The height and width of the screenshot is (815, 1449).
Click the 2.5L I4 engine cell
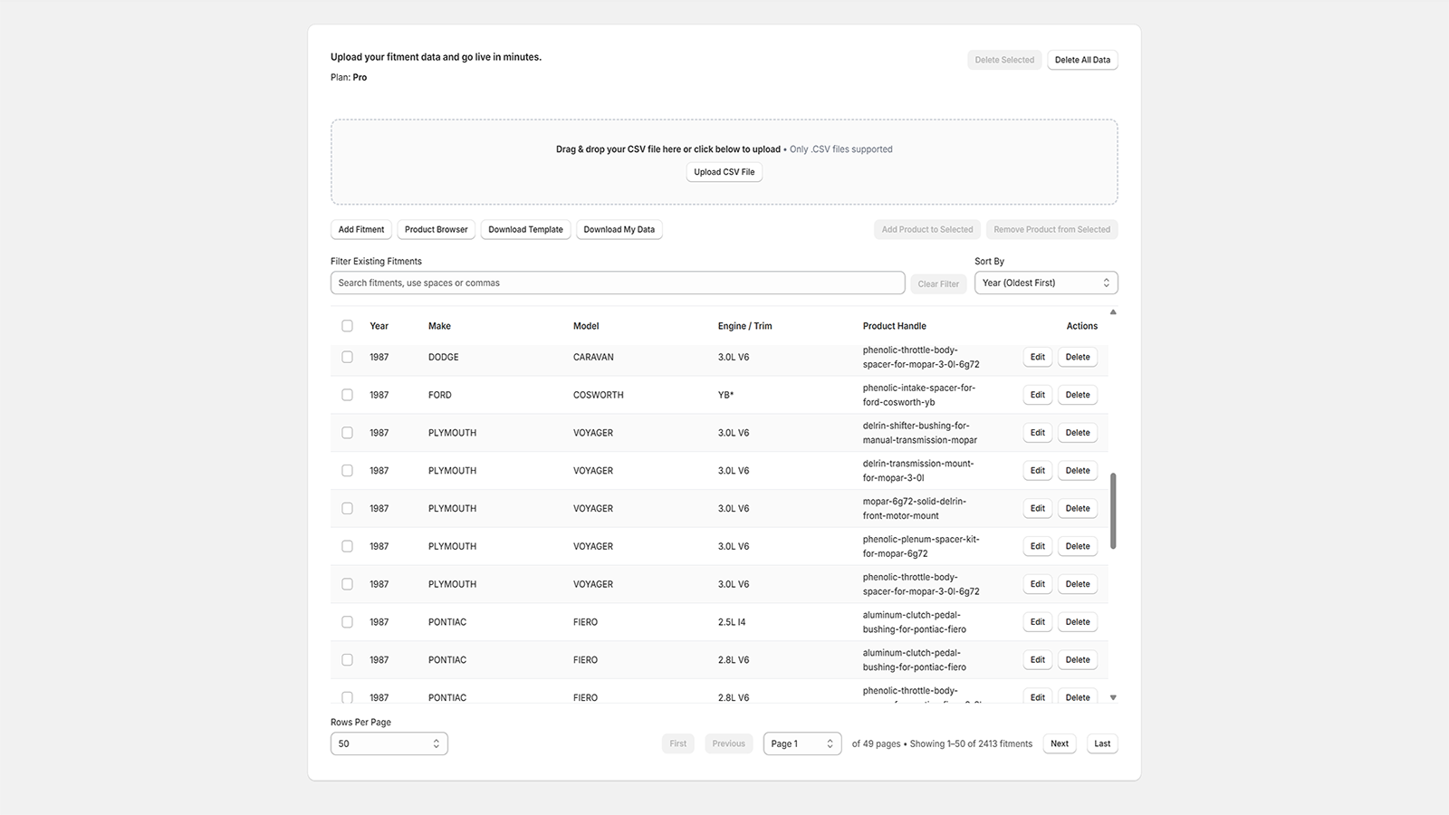tap(732, 622)
